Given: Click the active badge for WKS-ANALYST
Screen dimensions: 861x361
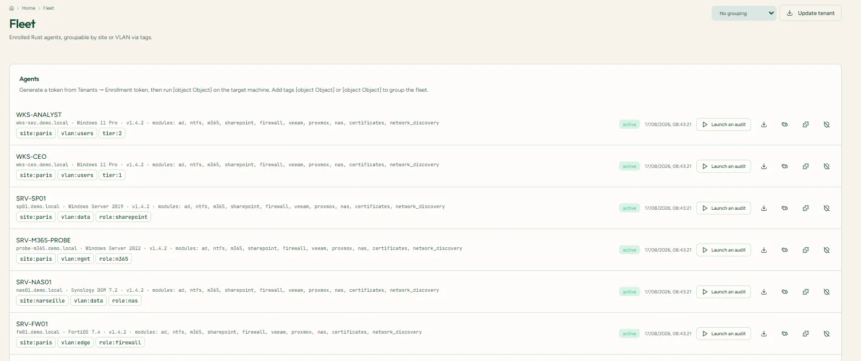Looking at the screenshot, I should point(629,124).
